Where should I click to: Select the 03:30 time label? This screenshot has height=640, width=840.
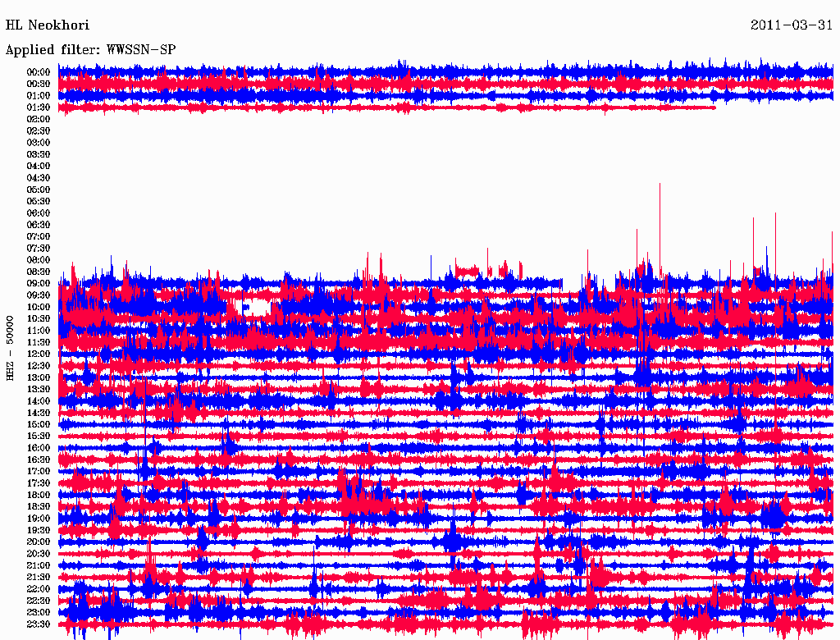pyautogui.click(x=38, y=154)
